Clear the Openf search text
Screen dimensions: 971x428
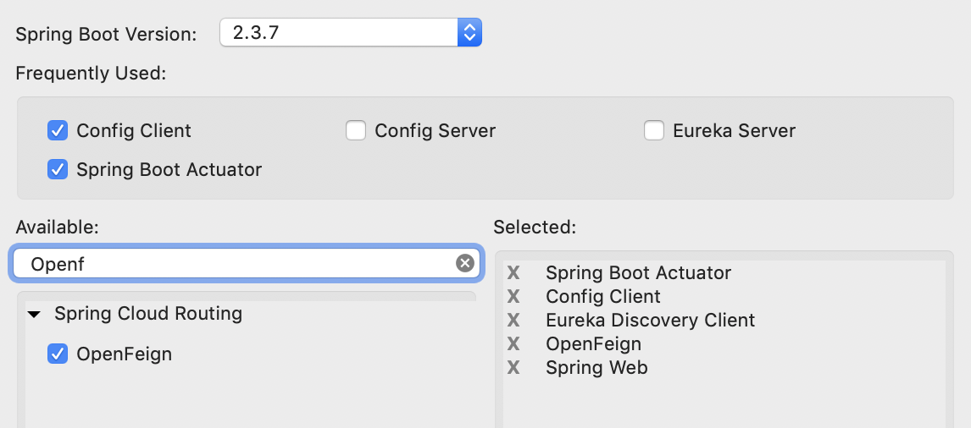click(464, 264)
